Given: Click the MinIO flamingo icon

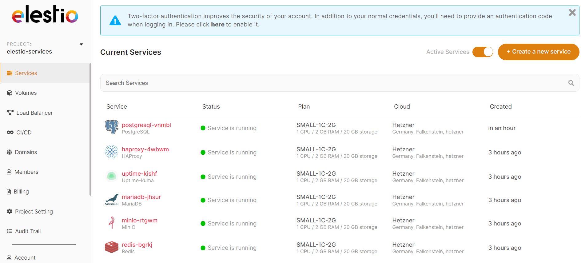Looking at the screenshot, I should click(111, 223).
